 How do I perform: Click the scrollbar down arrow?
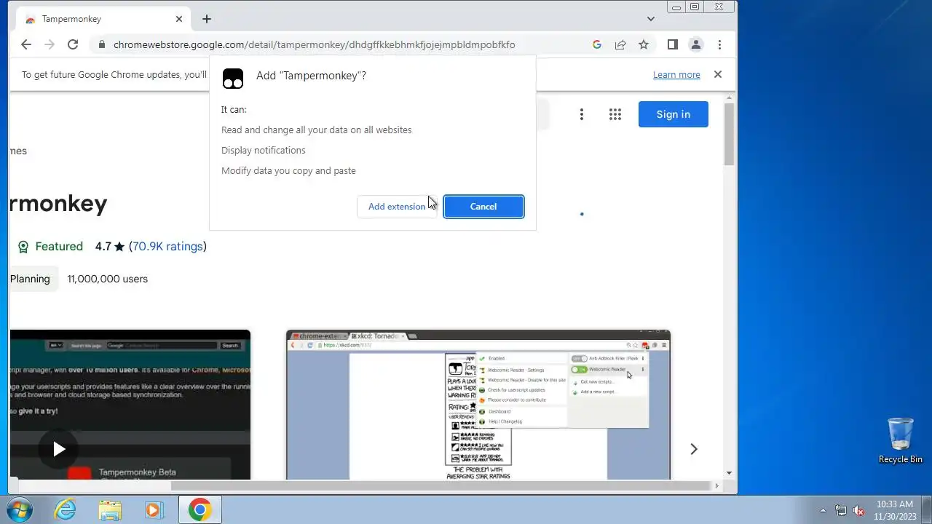click(x=730, y=472)
